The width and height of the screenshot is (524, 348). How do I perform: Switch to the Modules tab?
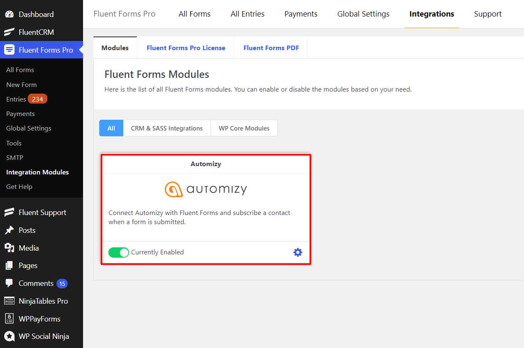tap(115, 47)
